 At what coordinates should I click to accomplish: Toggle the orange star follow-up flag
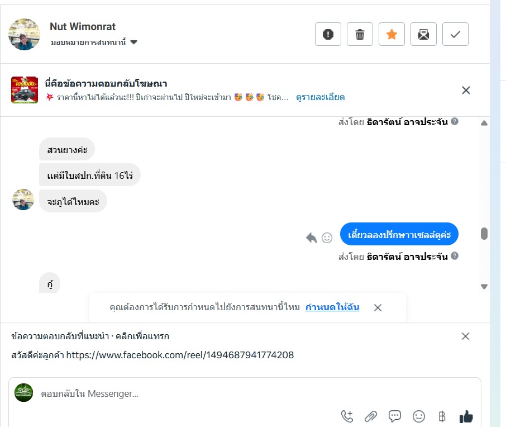coord(392,35)
